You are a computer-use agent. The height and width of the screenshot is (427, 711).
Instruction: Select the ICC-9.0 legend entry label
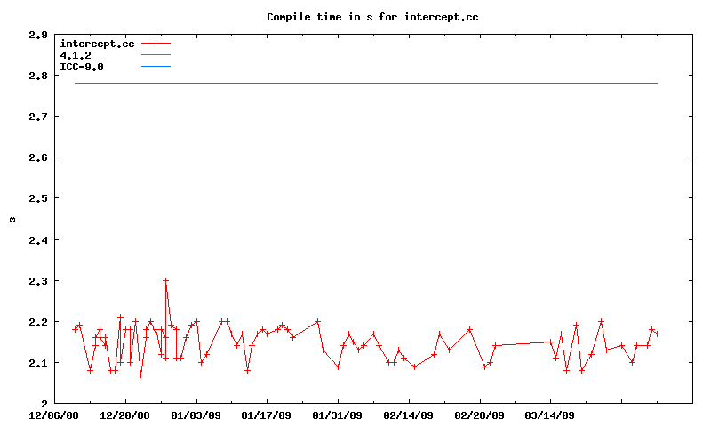coord(82,67)
